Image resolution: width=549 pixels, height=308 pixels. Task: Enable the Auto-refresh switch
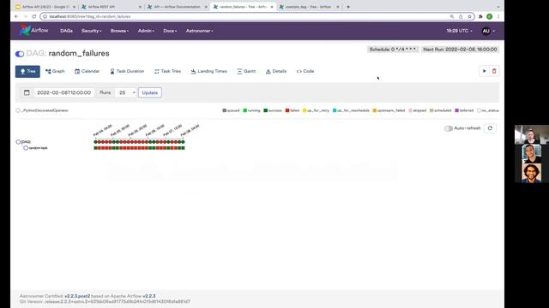(x=449, y=128)
